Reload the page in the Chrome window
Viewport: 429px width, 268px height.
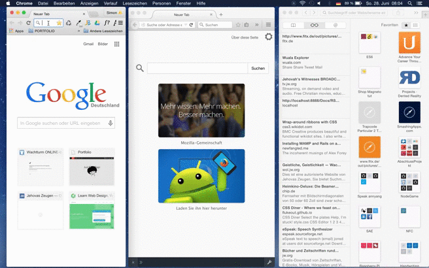pos(28,23)
